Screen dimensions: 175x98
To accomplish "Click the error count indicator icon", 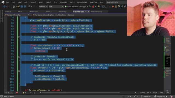I will [17, 93].
